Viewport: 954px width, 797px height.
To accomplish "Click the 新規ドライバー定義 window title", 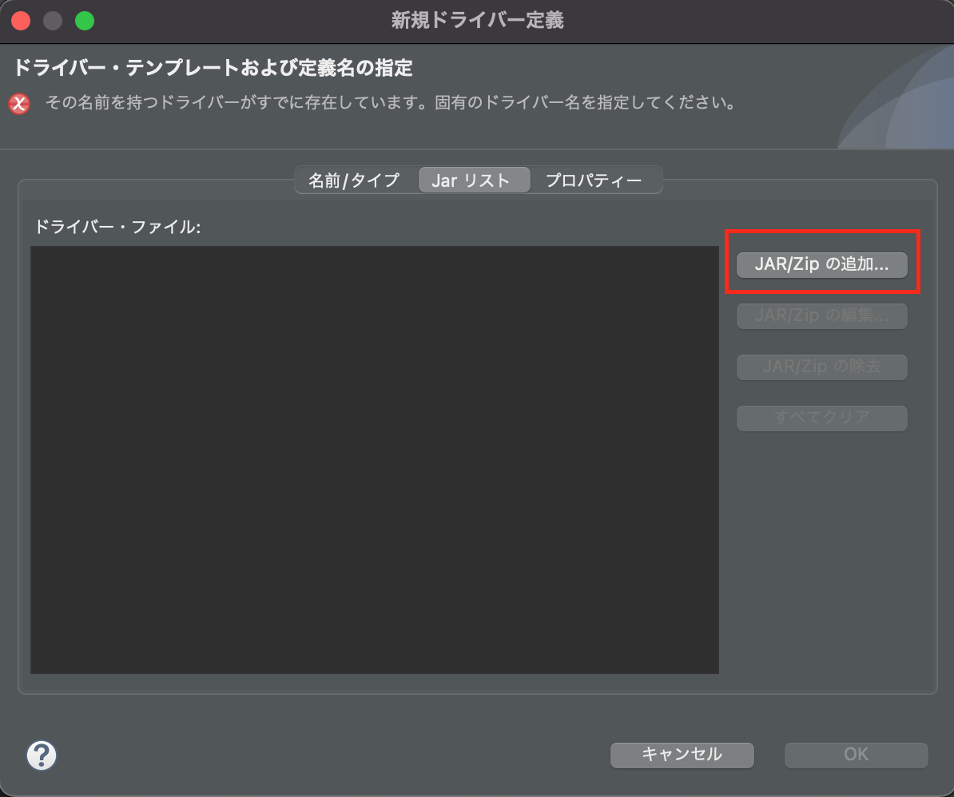I will pos(477,21).
